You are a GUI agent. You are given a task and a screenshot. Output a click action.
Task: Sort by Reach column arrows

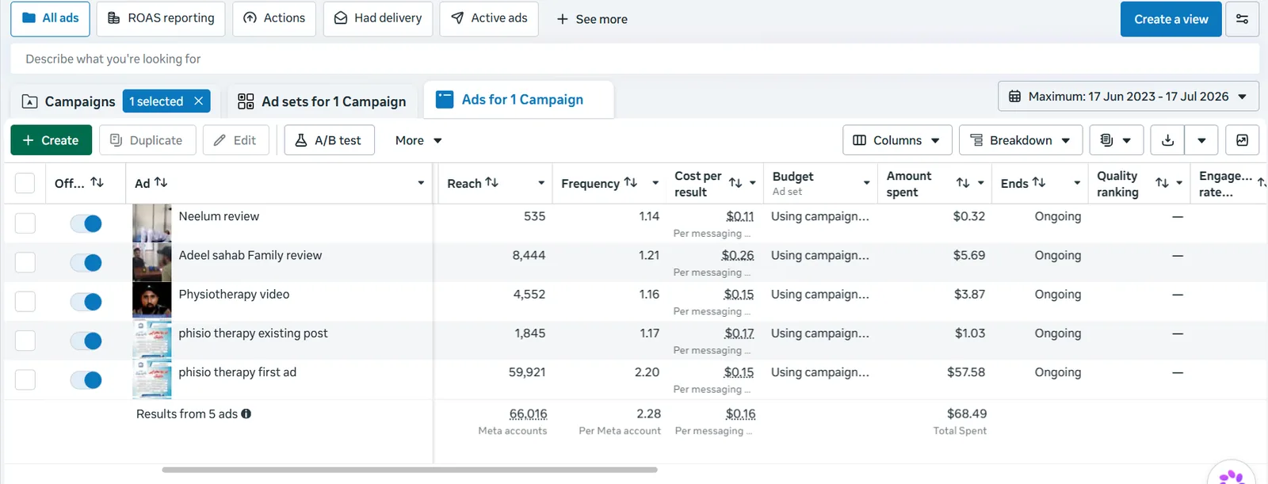tap(492, 182)
